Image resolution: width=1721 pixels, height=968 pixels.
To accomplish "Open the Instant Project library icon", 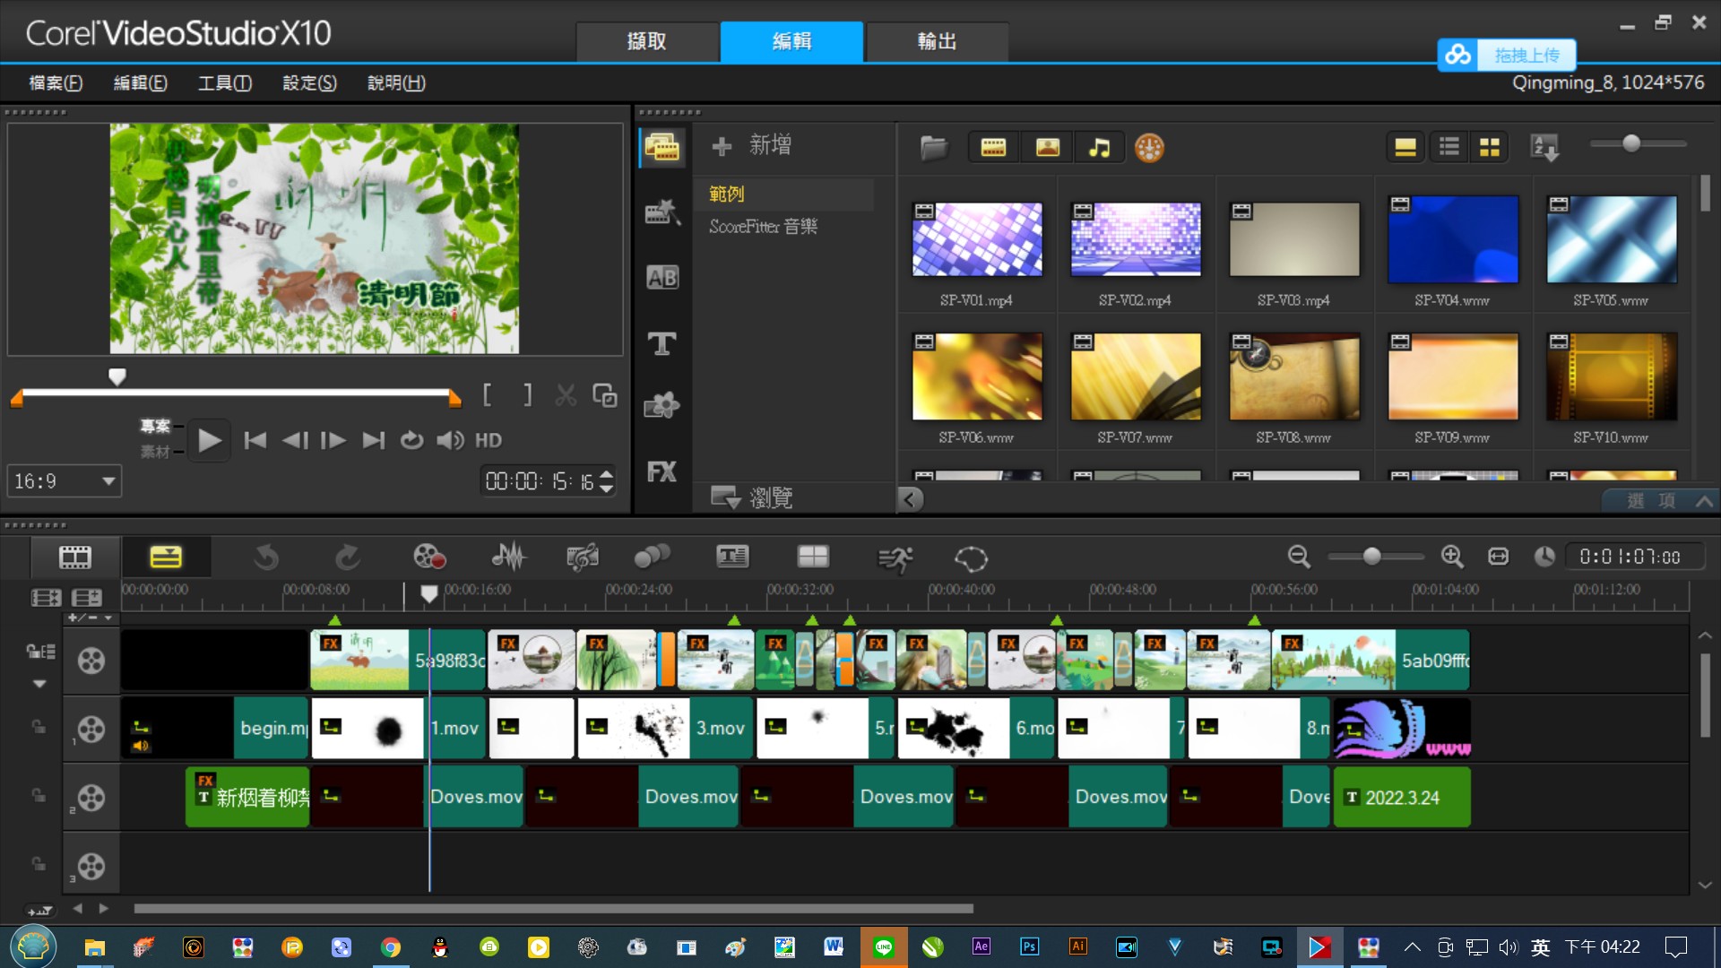I will coord(662,212).
